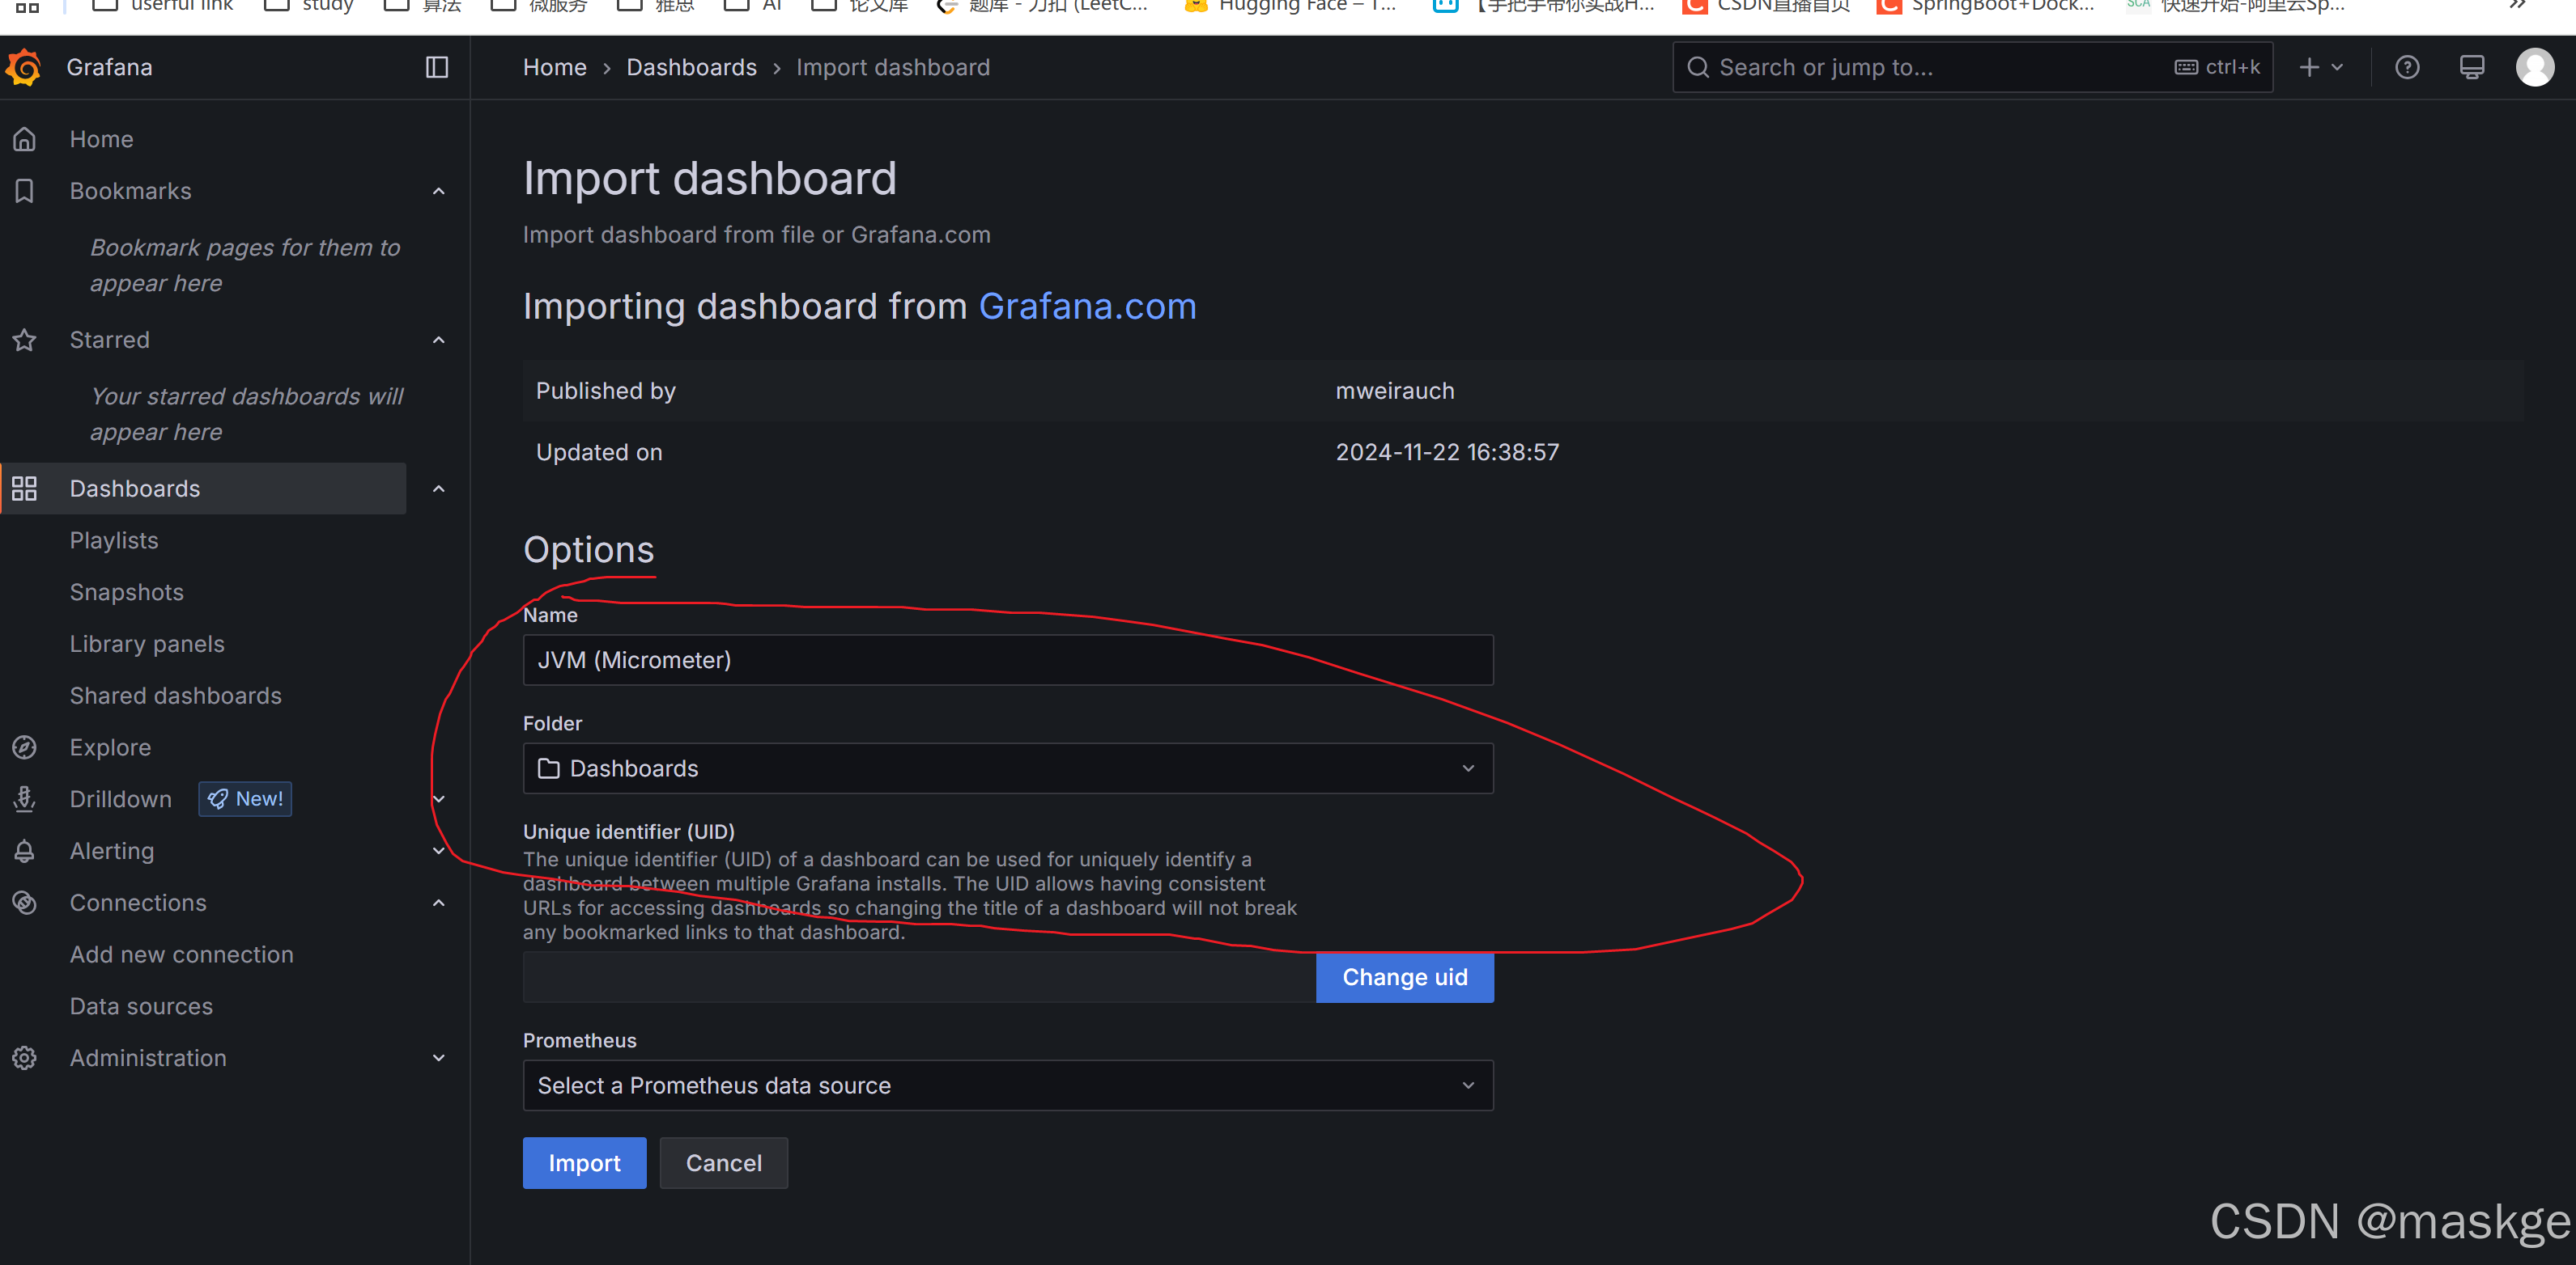This screenshot has width=2576, height=1265.
Task: Go to Data sources menu item
Action: point(141,1006)
